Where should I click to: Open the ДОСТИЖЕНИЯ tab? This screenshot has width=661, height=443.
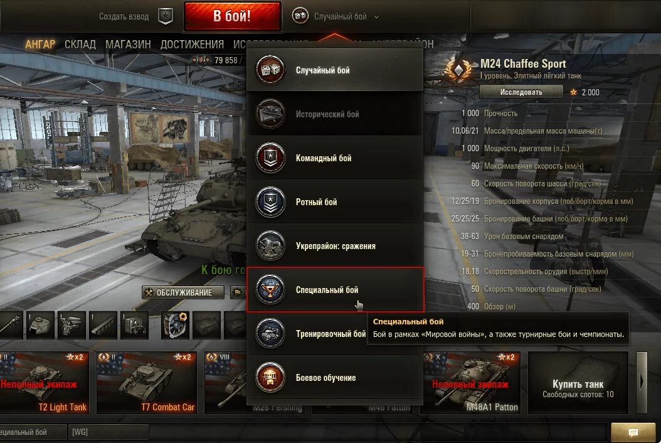[x=192, y=45]
